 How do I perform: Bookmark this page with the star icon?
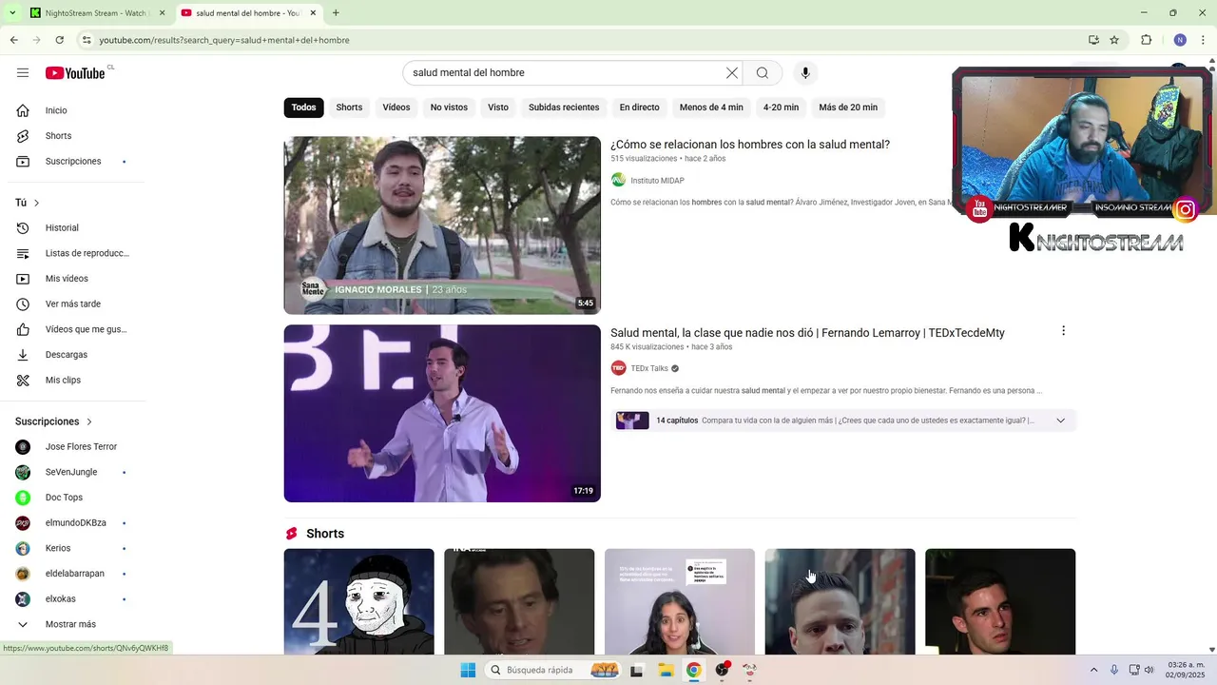tap(1114, 40)
